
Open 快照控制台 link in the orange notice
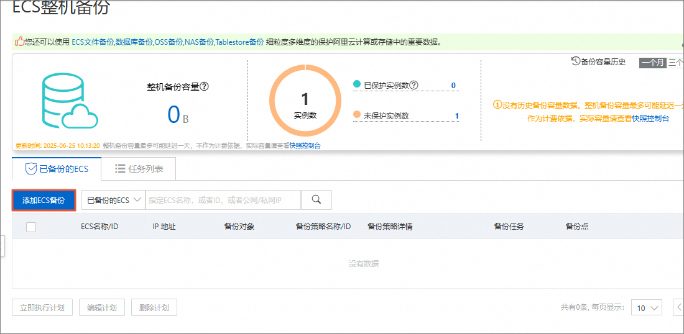tap(650, 119)
